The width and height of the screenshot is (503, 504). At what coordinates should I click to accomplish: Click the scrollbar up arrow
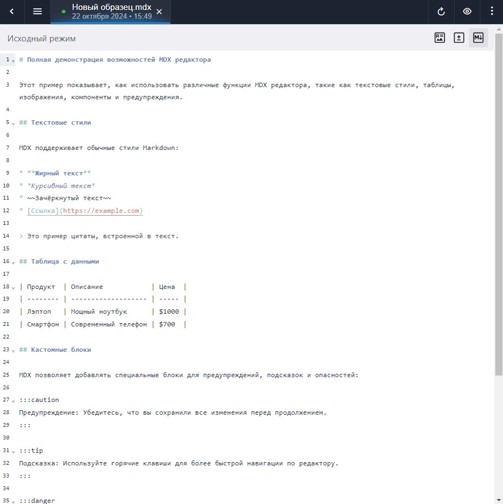point(499,29)
